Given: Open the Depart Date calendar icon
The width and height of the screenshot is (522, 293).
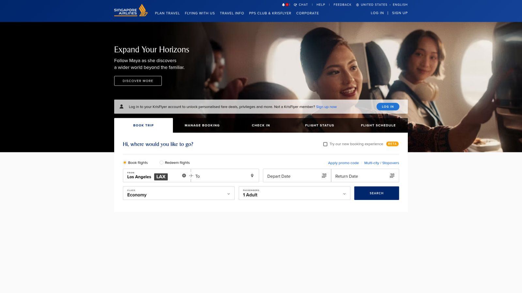Looking at the screenshot, I should pyautogui.click(x=324, y=176).
